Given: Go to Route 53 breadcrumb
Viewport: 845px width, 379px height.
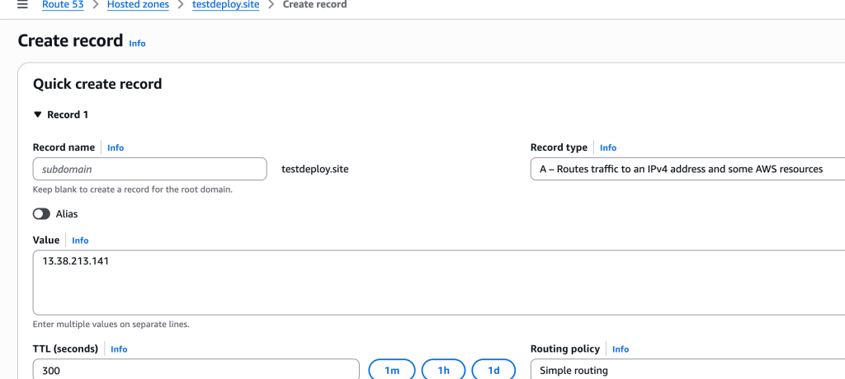Looking at the screenshot, I should click(63, 5).
